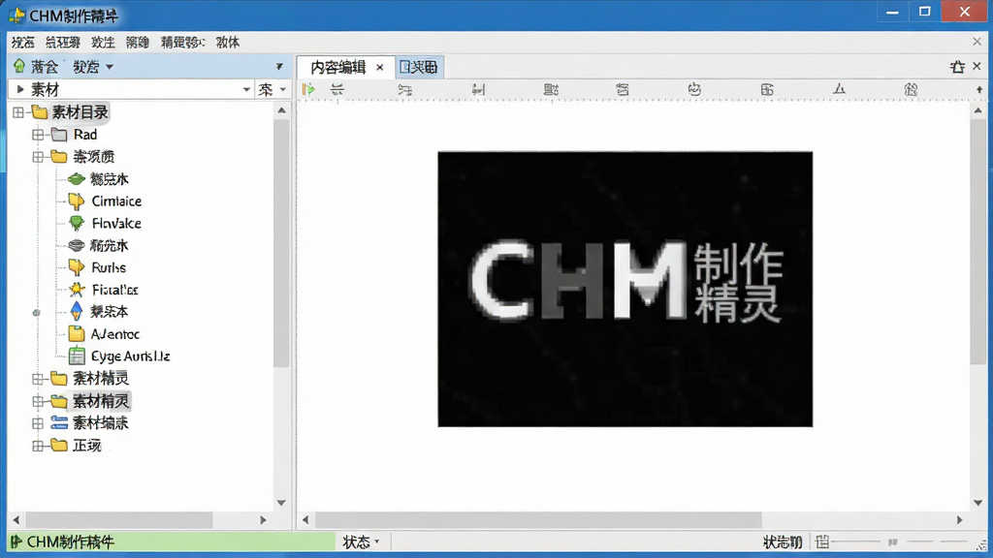Click the ninth icon in editor toolbar
Viewport: 993px width, 558px height.
(x=839, y=89)
